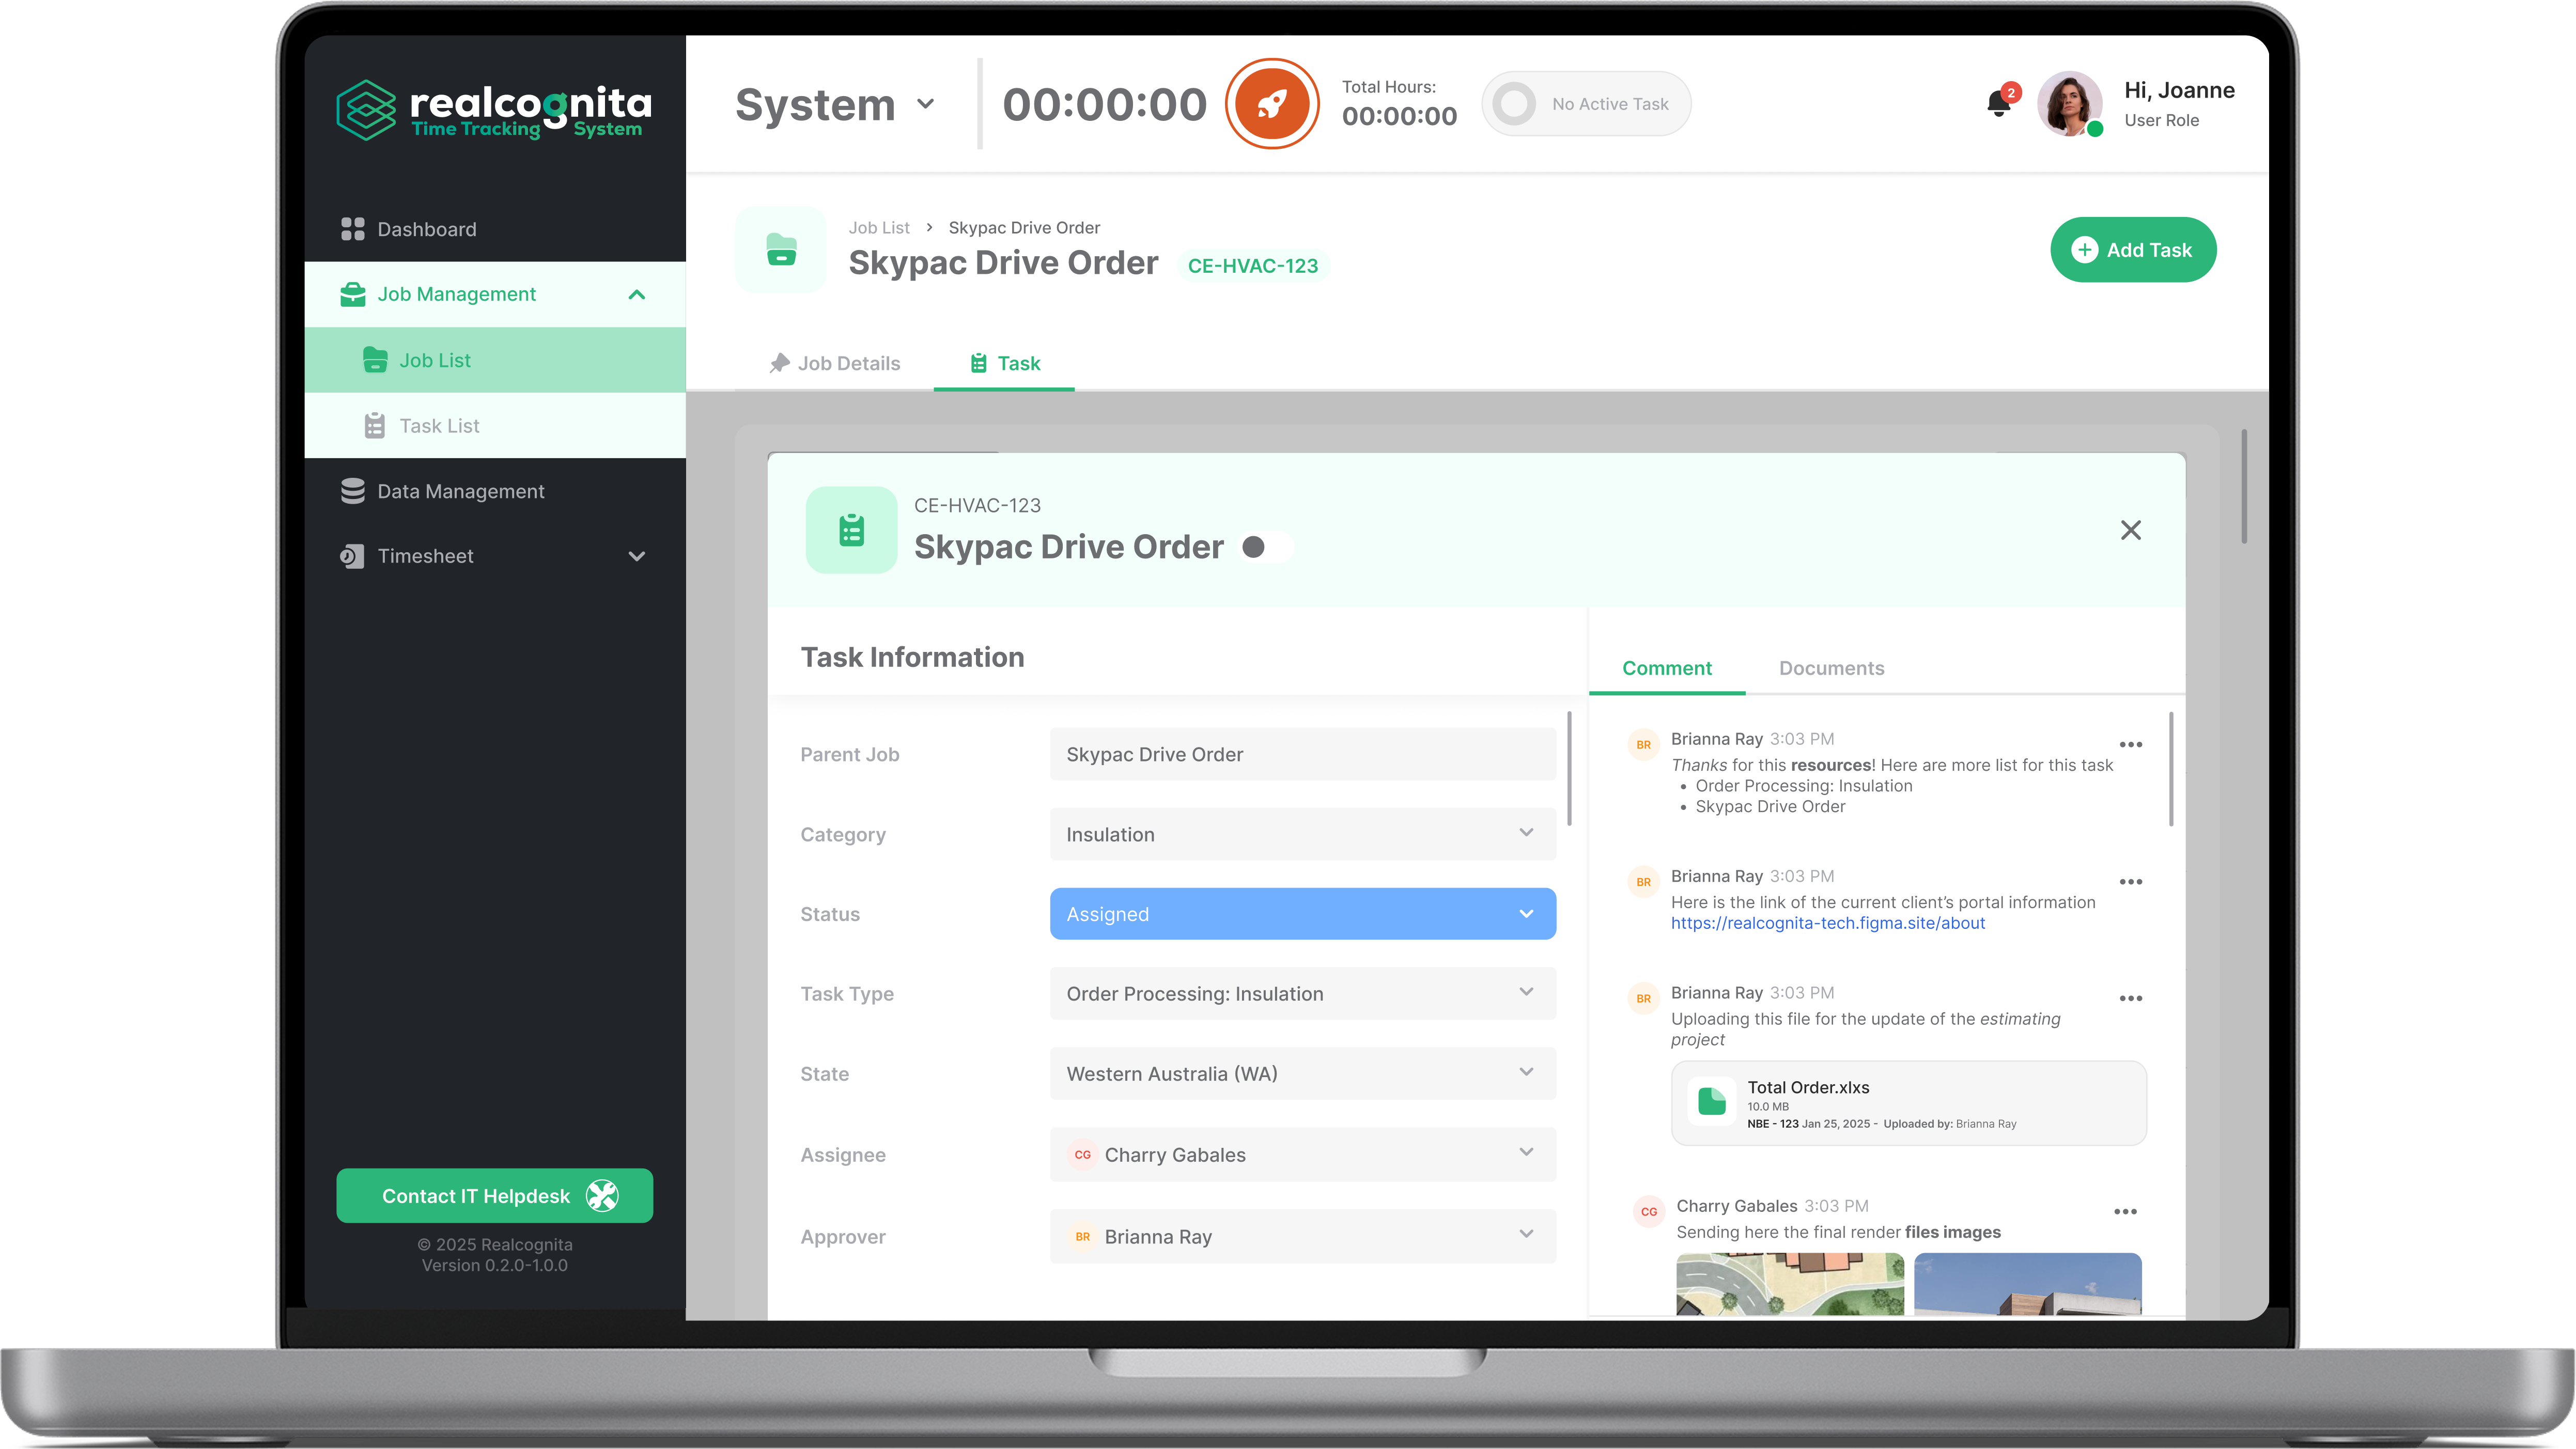Viewport: 2576px width, 1449px height.
Task: Click the Data Management database icon
Action: click(352, 491)
